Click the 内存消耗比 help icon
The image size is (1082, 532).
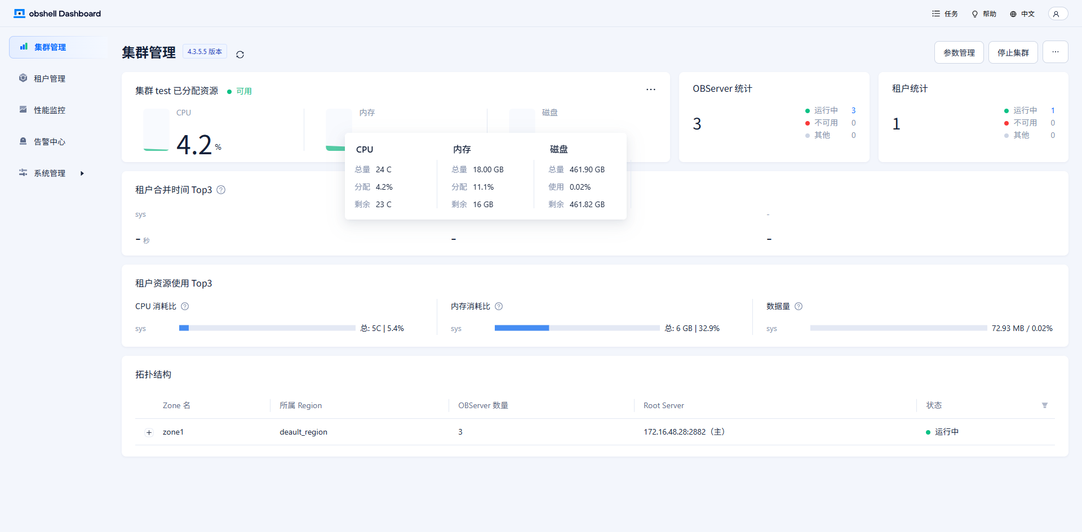tap(499, 306)
